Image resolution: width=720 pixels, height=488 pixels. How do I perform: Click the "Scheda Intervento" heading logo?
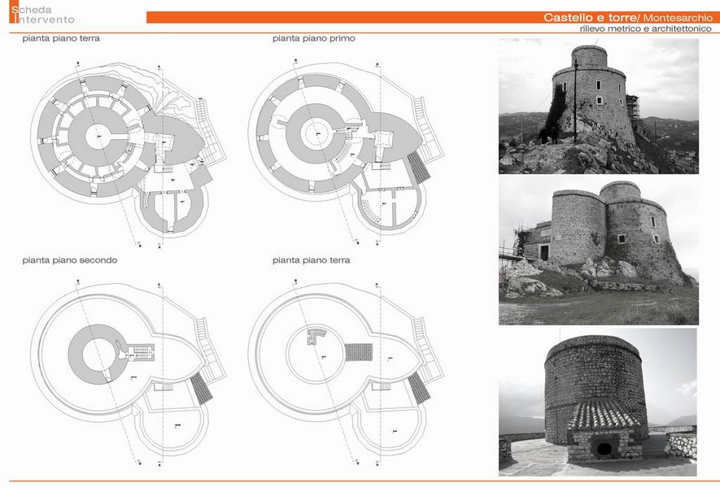[x=41, y=12]
